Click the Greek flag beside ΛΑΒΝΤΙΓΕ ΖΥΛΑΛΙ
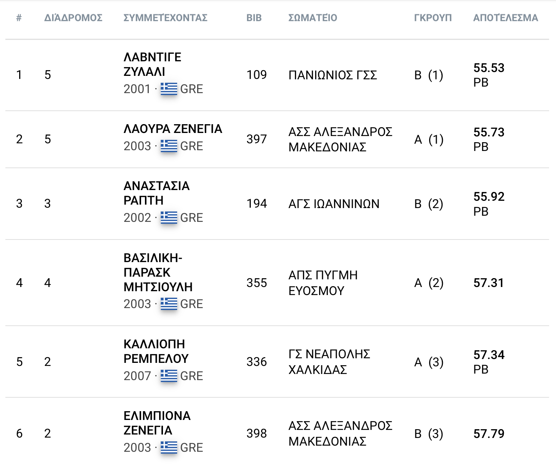The width and height of the screenshot is (556, 469). (x=169, y=89)
